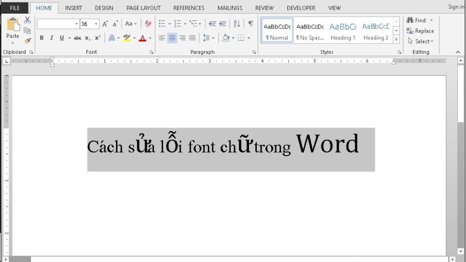Align text right

click(x=182, y=38)
